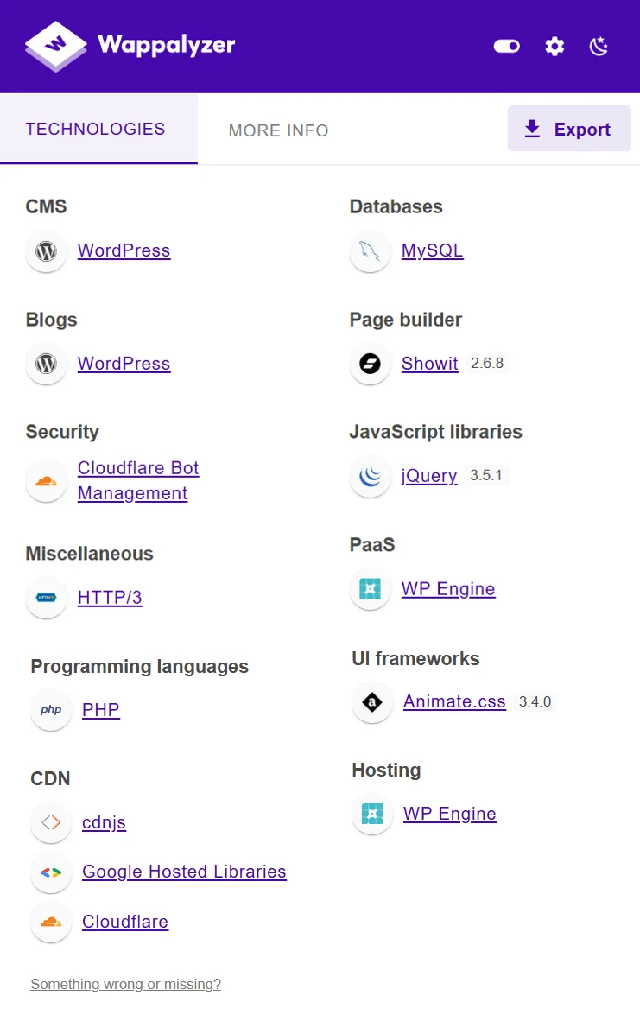Click the WP Engine hosting icon
This screenshot has width=640, height=1021.
[x=371, y=814]
